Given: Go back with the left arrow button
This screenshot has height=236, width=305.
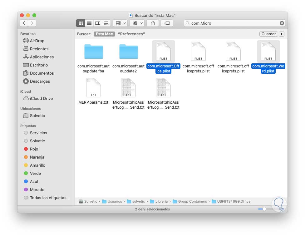Looking at the screenshot, I should point(24,23).
